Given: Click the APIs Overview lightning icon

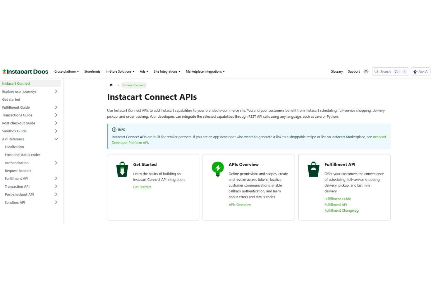Looking at the screenshot, I should coord(218,169).
